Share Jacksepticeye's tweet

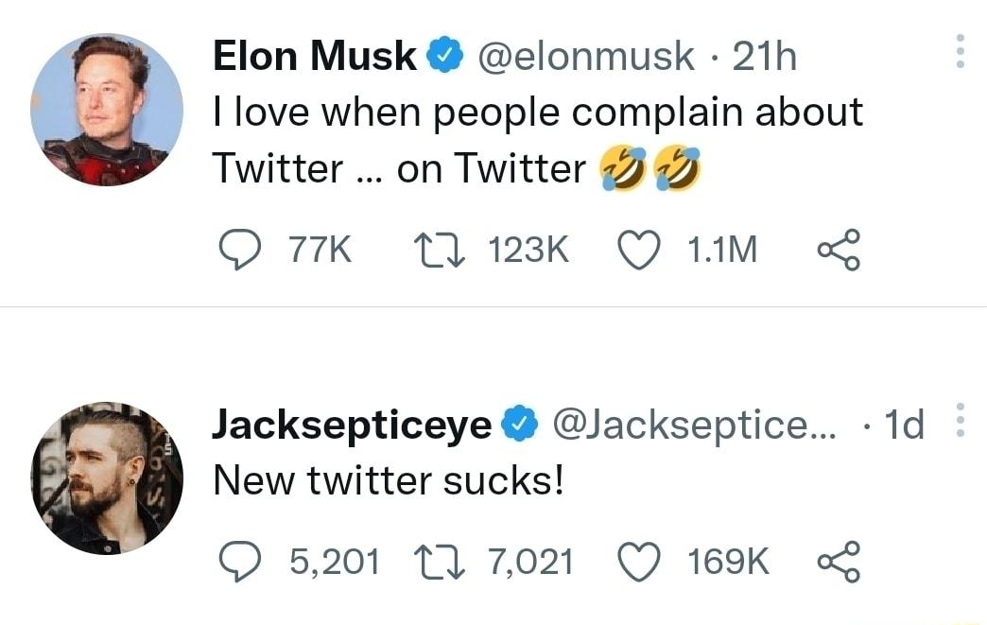tap(839, 562)
